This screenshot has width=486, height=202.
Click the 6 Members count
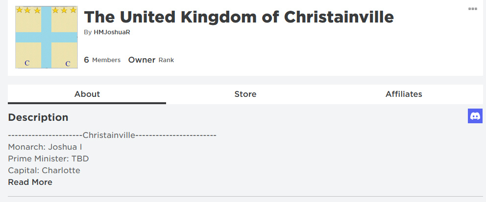click(x=102, y=60)
